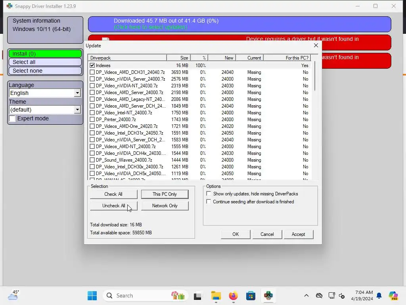Click the Total download size: 16 MB text
Viewport: 406px width, 305px height.
point(116,225)
